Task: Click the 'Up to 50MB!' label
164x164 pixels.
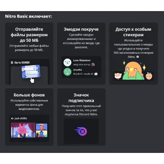Action: tap(22, 63)
